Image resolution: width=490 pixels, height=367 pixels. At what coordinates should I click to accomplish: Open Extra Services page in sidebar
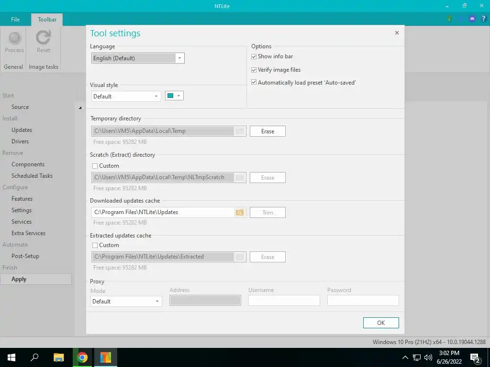tap(28, 233)
